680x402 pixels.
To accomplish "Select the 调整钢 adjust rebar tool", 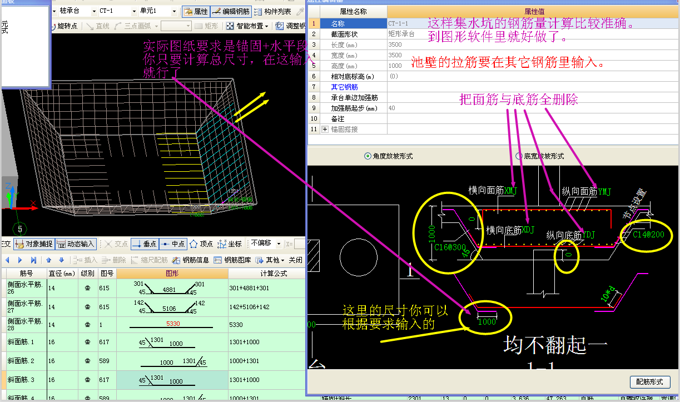I will click(290, 26).
